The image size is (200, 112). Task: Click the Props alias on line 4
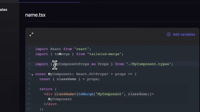[x=103, y=64]
